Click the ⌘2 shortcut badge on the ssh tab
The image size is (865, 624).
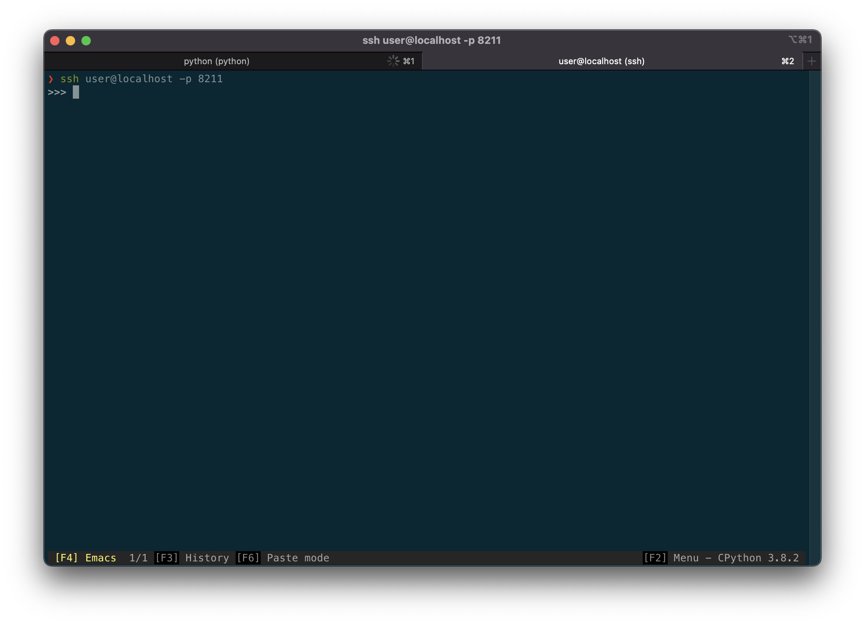point(787,61)
